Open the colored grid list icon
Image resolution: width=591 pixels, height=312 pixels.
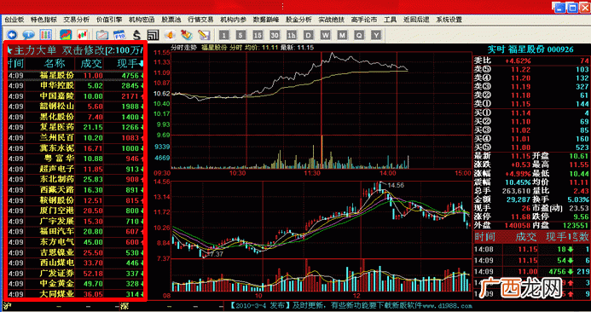coord(45,35)
